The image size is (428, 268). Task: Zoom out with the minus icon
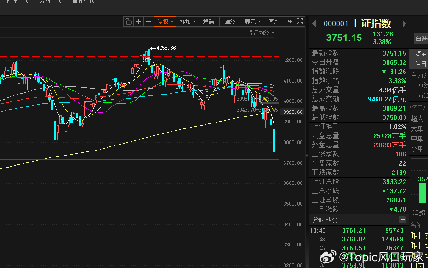[x=148, y=22]
